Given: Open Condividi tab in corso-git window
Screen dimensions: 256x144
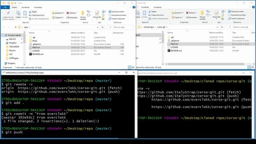Looking at the screenshot, I should pos(145,7).
